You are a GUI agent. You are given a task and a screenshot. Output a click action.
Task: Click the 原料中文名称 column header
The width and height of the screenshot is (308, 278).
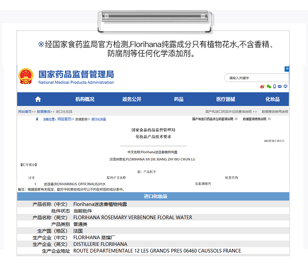click(x=116, y=178)
